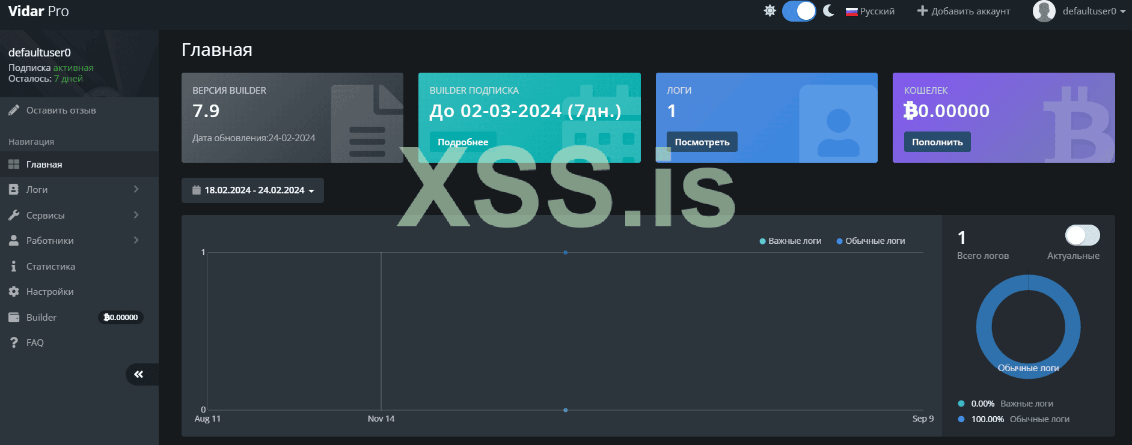Click the 0.00% Важные логи value

[x=983, y=404]
